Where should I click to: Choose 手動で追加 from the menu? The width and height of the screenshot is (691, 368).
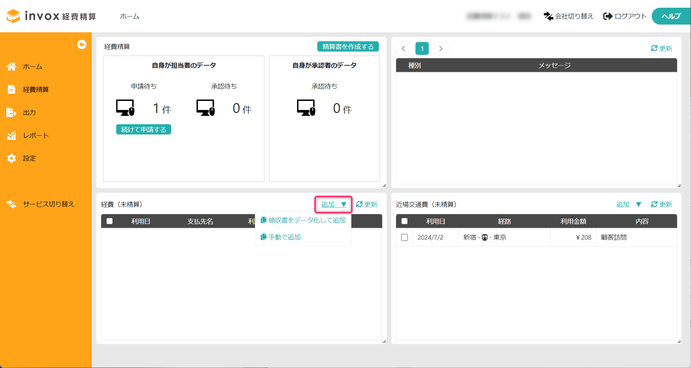[284, 237]
